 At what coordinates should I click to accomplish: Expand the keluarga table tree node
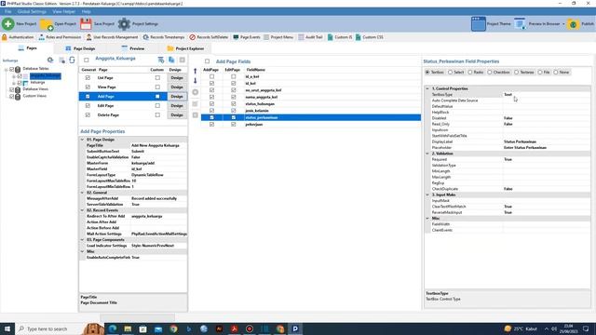point(14,83)
